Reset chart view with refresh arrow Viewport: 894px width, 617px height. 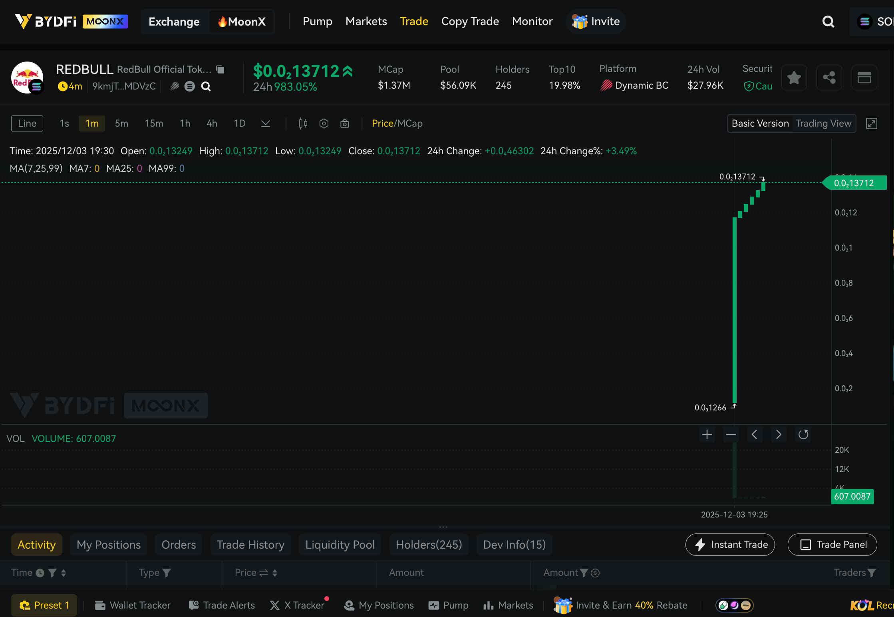click(x=803, y=434)
